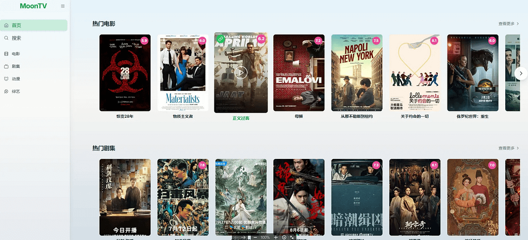View more 热门剧集 hot series
The image size is (528, 240).
pyautogui.click(x=508, y=148)
